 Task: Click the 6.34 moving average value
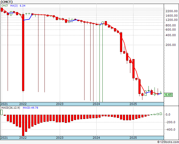[22, 6]
